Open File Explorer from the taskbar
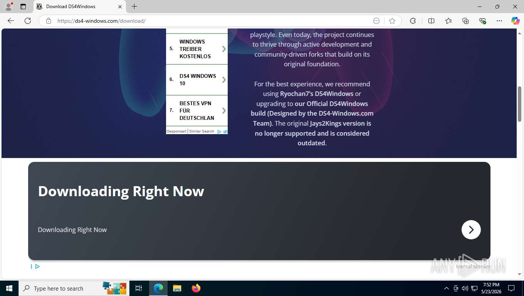Image resolution: width=524 pixels, height=296 pixels. click(x=177, y=288)
